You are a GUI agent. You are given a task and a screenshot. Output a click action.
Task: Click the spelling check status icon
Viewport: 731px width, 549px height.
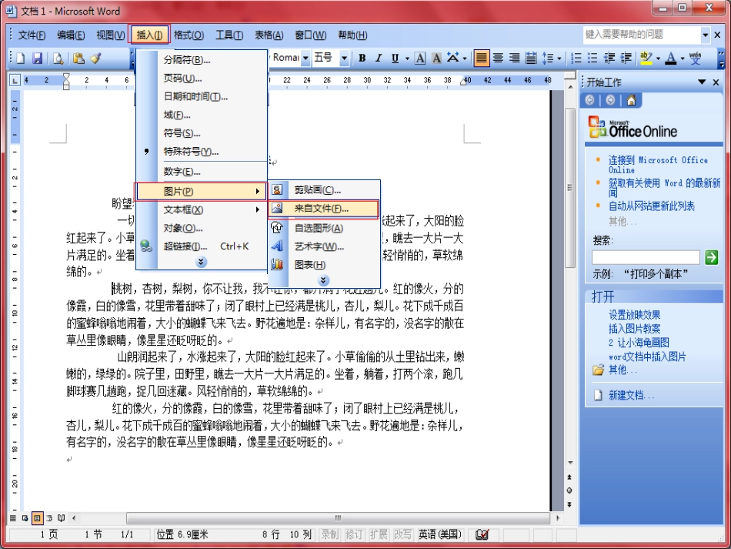482,534
